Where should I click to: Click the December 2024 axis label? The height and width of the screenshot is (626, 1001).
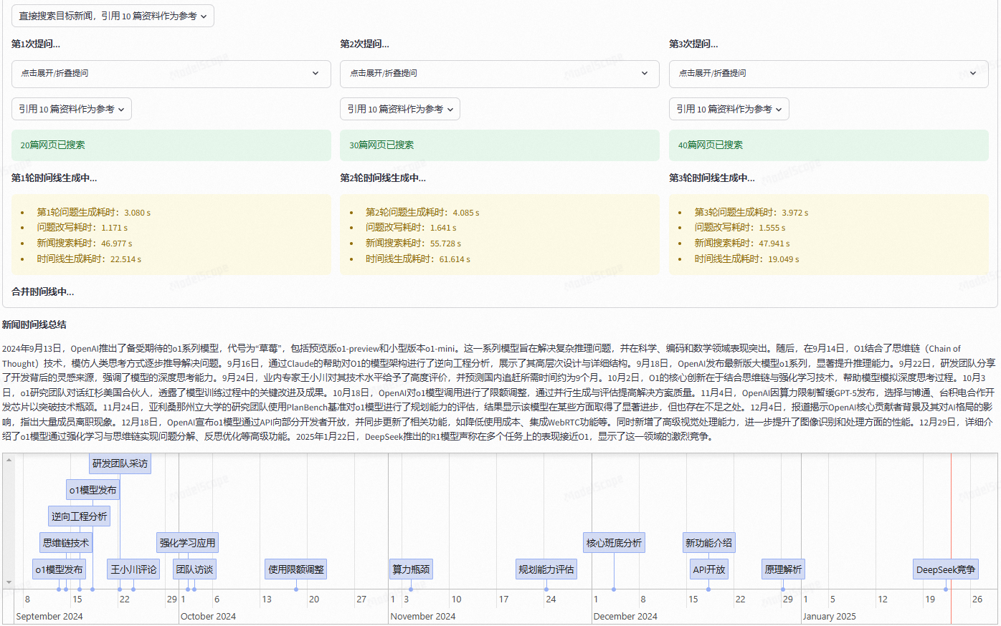[625, 616]
